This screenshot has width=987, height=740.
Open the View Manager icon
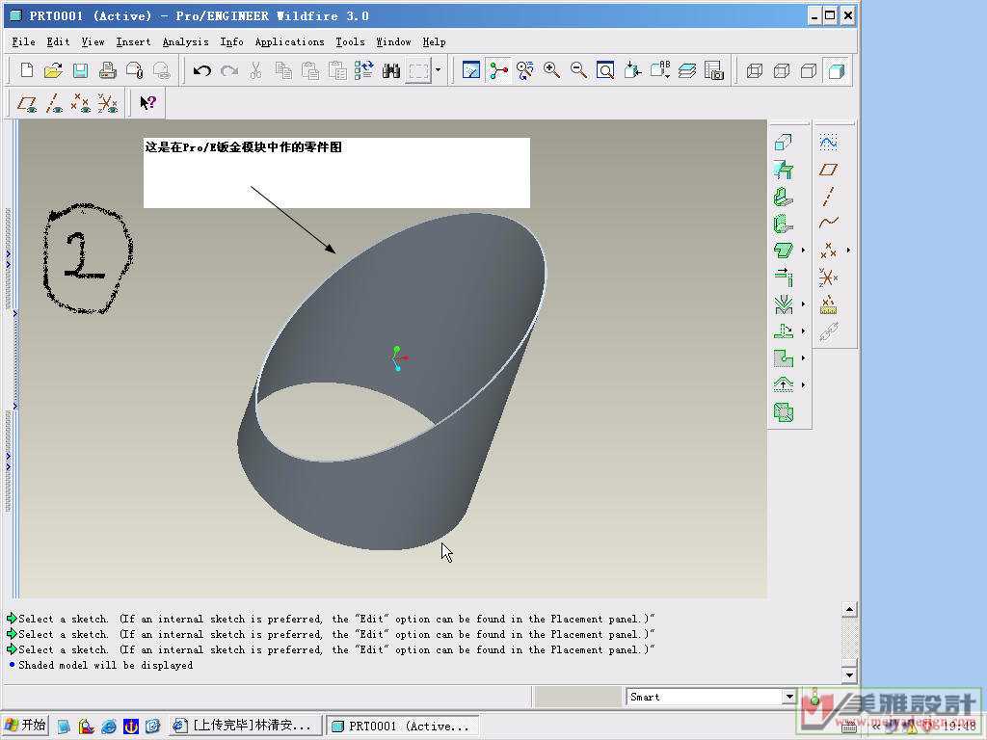(x=714, y=70)
